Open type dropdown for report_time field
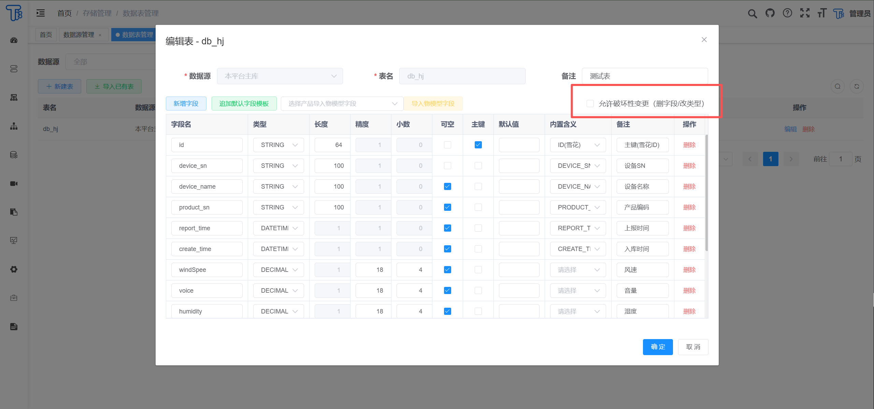Image resolution: width=874 pixels, height=409 pixels. coord(278,228)
